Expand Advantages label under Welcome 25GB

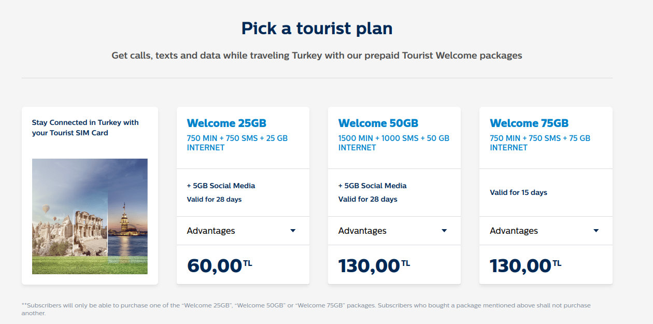click(x=211, y=231)
